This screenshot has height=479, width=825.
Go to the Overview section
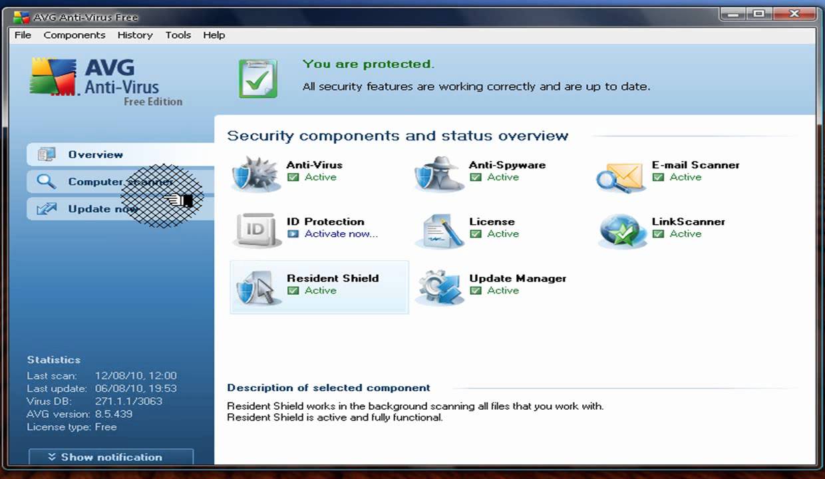[120, 154]
